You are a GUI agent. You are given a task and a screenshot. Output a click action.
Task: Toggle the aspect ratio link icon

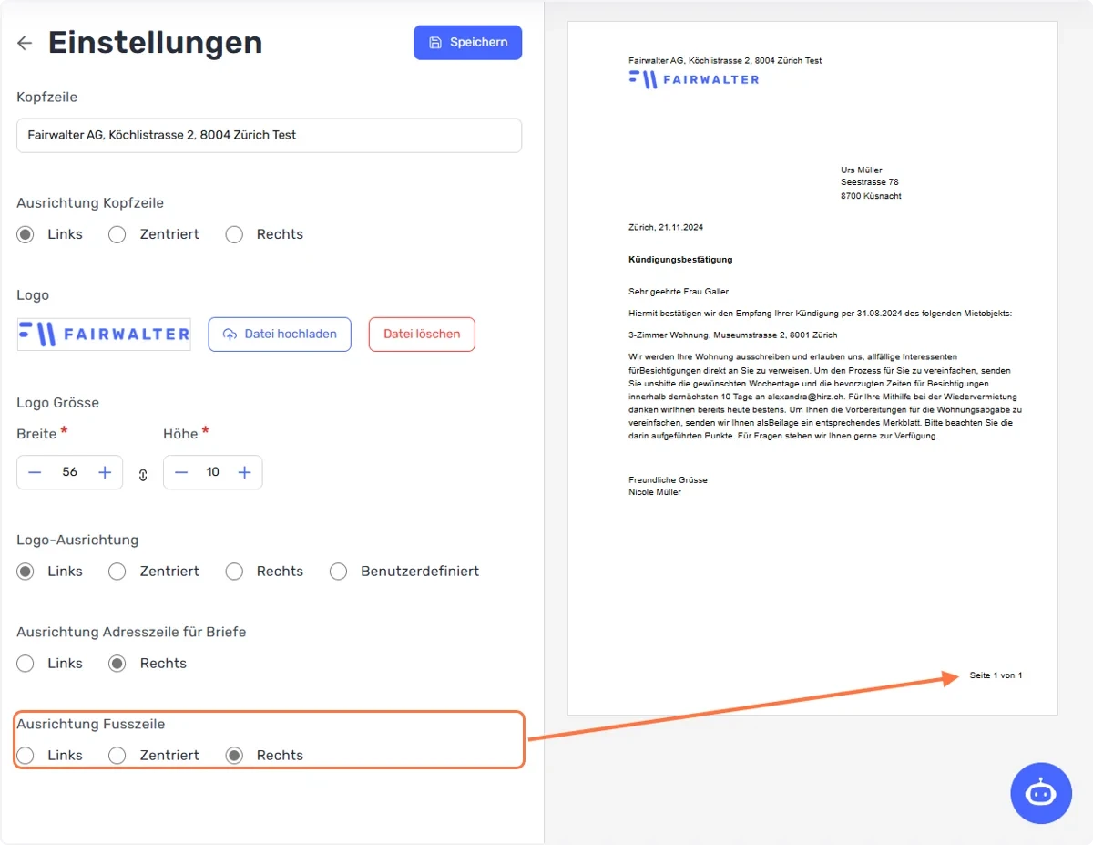(143, 474)
